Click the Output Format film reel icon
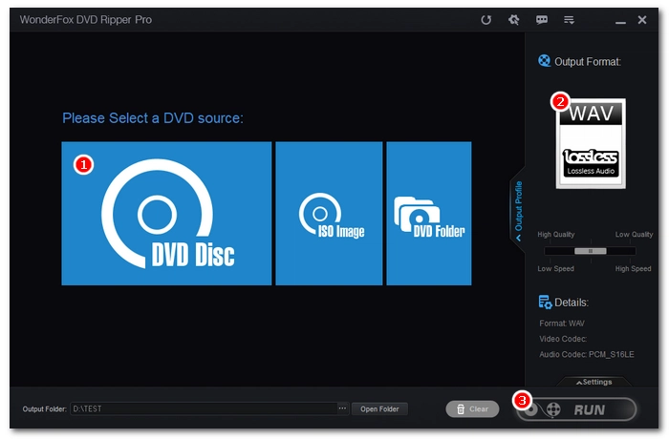This screenshot has height=439, width=669. click(x=544, y=61)
